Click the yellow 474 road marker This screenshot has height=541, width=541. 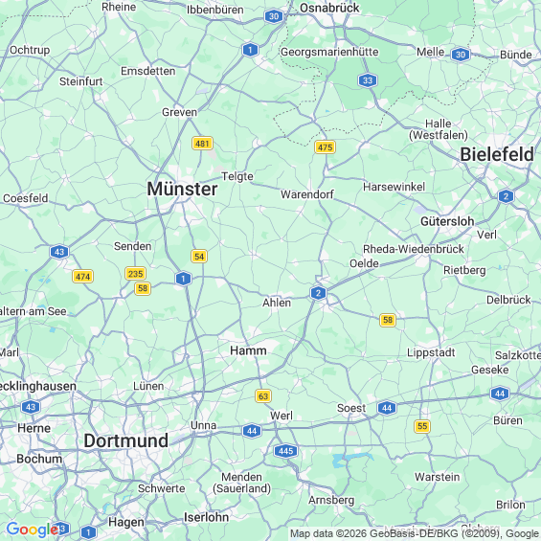point(82,277)
